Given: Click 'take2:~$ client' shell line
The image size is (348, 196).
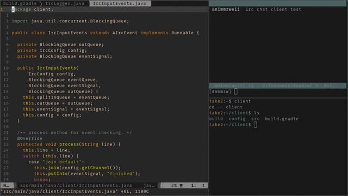Looking at the screenshot, I should tap(230, 101).
